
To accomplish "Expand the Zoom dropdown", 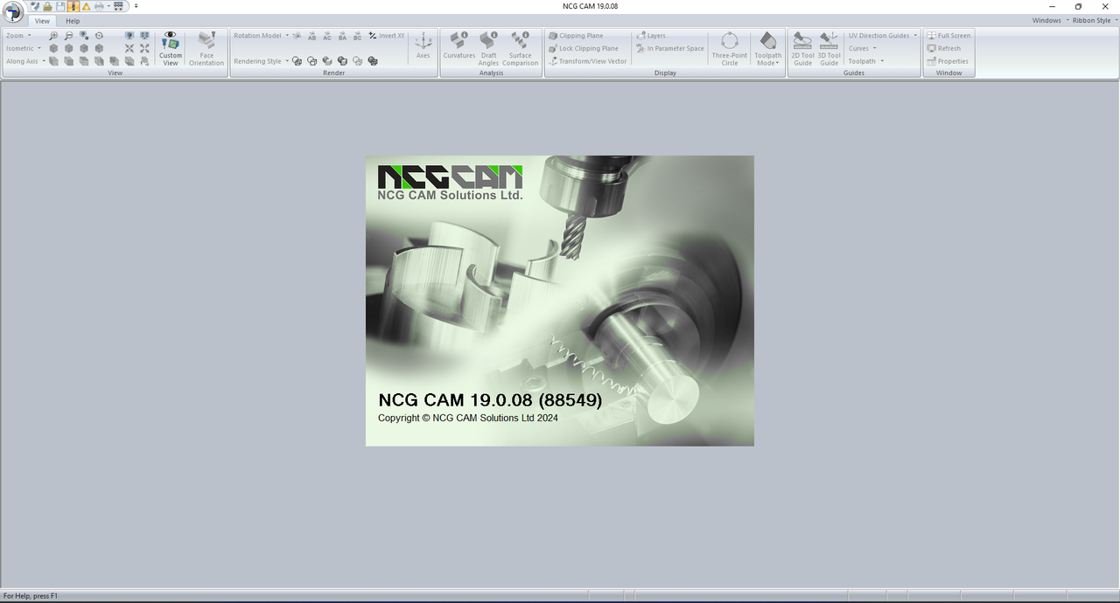I will (x=18, y=36).
